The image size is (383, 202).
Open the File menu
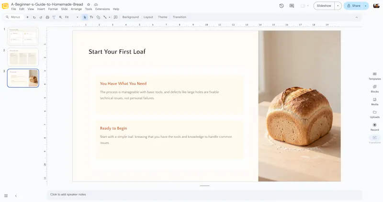14,9
